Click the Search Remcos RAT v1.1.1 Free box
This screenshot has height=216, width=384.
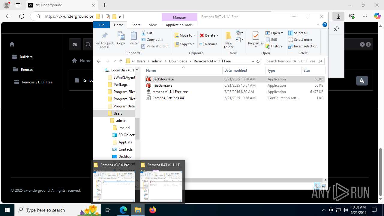(x=294, y=61)
